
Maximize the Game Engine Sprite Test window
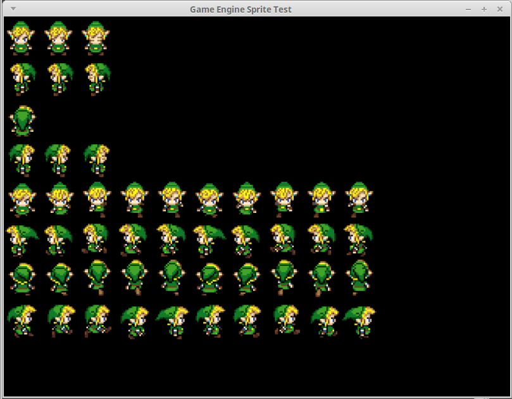484,9
